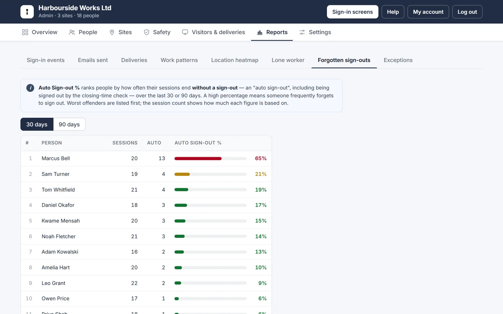This screenshot has height=314, width=503.
Task: Switch to the 90 days range
Action: 69,124
